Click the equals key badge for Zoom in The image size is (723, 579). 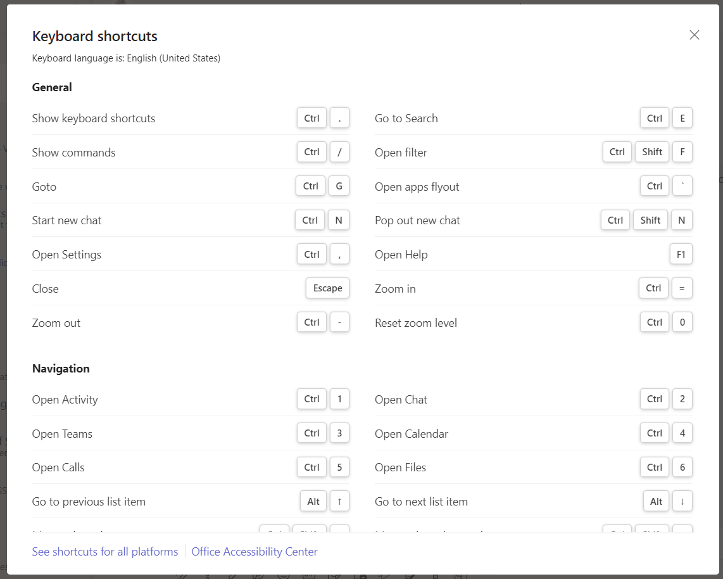[x=682, y=288]
